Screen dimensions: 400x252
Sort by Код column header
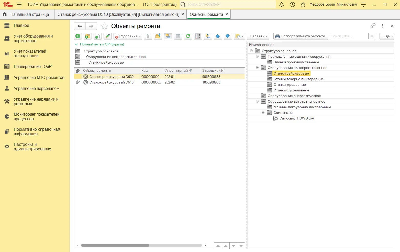(x=151, y=70)
